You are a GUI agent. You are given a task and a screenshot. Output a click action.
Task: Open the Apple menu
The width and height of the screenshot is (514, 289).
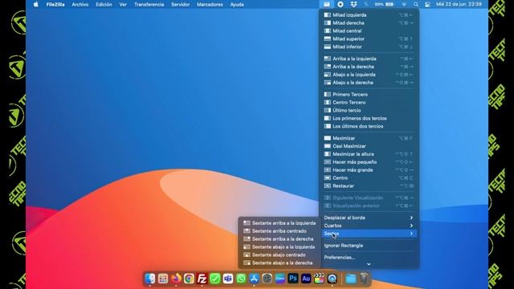(35, 4)
